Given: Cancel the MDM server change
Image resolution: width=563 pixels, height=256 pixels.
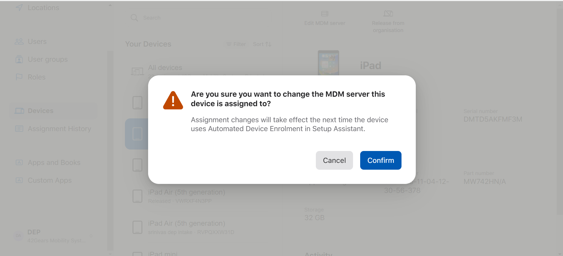Looking at the screenshot, I should 334,160.
